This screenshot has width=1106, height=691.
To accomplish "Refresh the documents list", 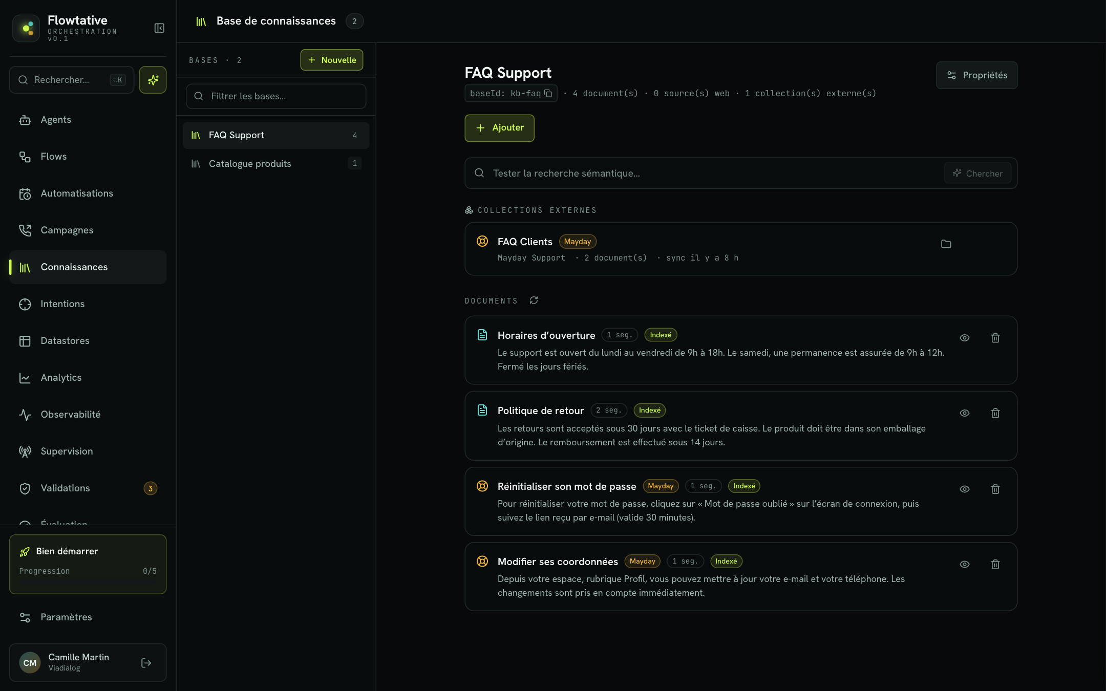I will [534, 300].
